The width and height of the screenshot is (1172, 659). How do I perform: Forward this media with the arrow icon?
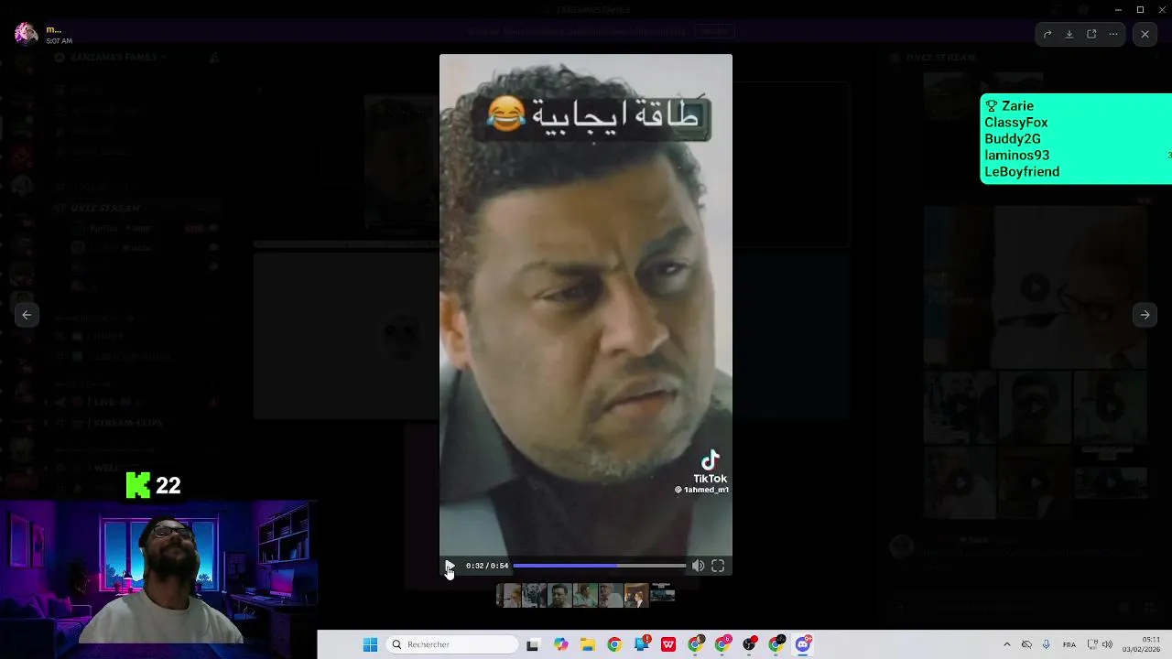pos(1047,34)
